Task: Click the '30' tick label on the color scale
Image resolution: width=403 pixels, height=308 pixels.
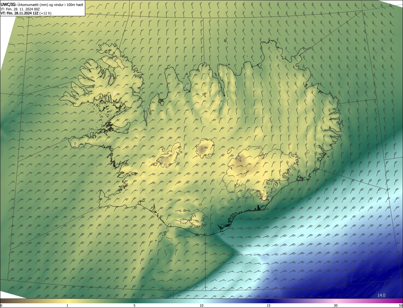Action: pyautogui.click(x=336, y=305)
